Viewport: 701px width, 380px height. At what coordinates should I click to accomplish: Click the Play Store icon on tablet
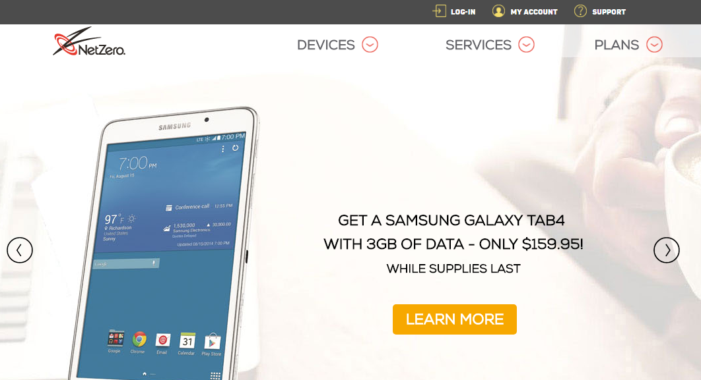click(212, 342)
